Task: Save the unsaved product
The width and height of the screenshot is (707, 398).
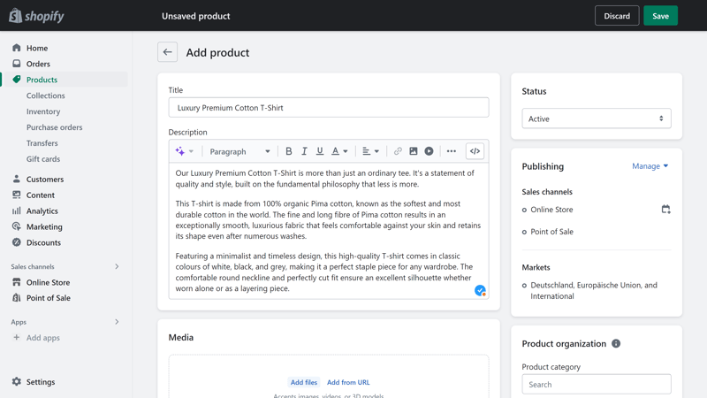Action: (x=660, y=16)
